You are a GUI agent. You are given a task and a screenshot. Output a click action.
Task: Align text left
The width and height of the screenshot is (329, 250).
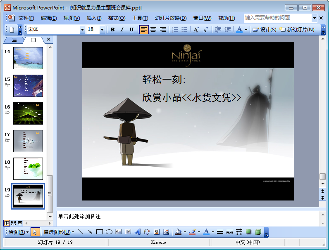click(144, 30)
